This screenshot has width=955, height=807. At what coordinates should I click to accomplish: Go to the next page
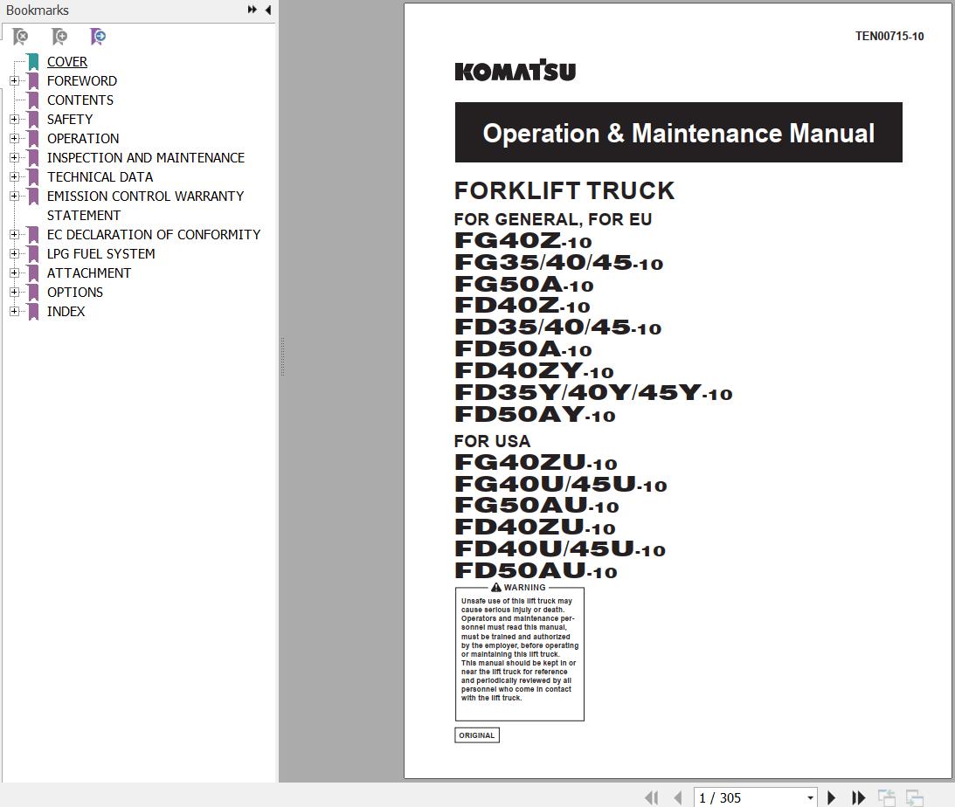click(831, 797)
